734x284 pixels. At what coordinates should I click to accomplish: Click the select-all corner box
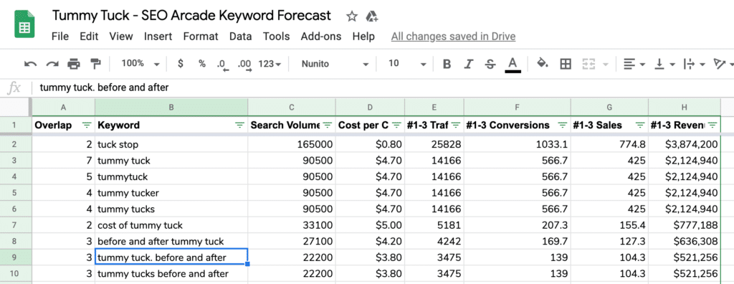pyautogui.click(x=16, y=108)
